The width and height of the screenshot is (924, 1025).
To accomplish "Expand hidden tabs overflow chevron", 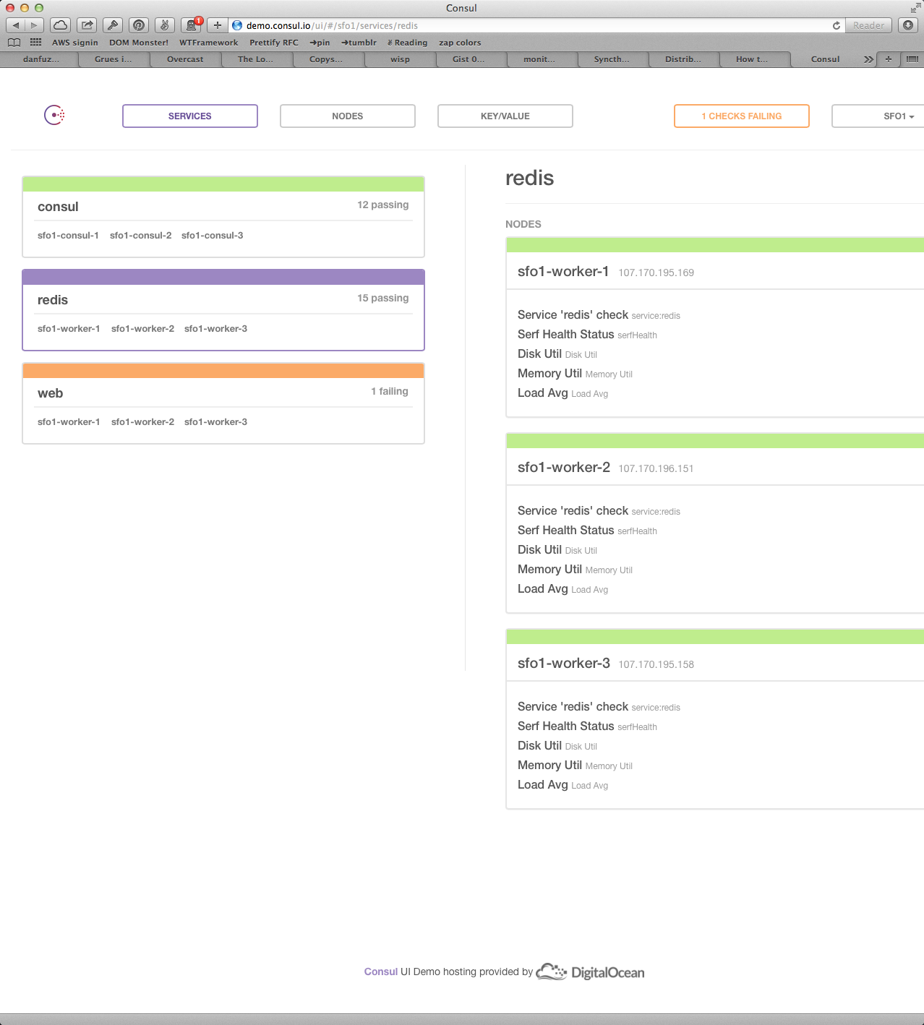I will click(x=868, y=59).
